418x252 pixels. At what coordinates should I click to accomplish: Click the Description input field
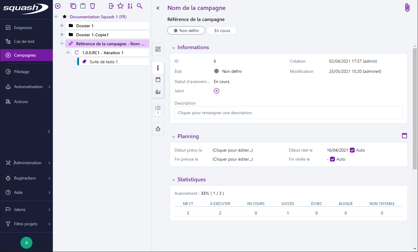[288, 113]
